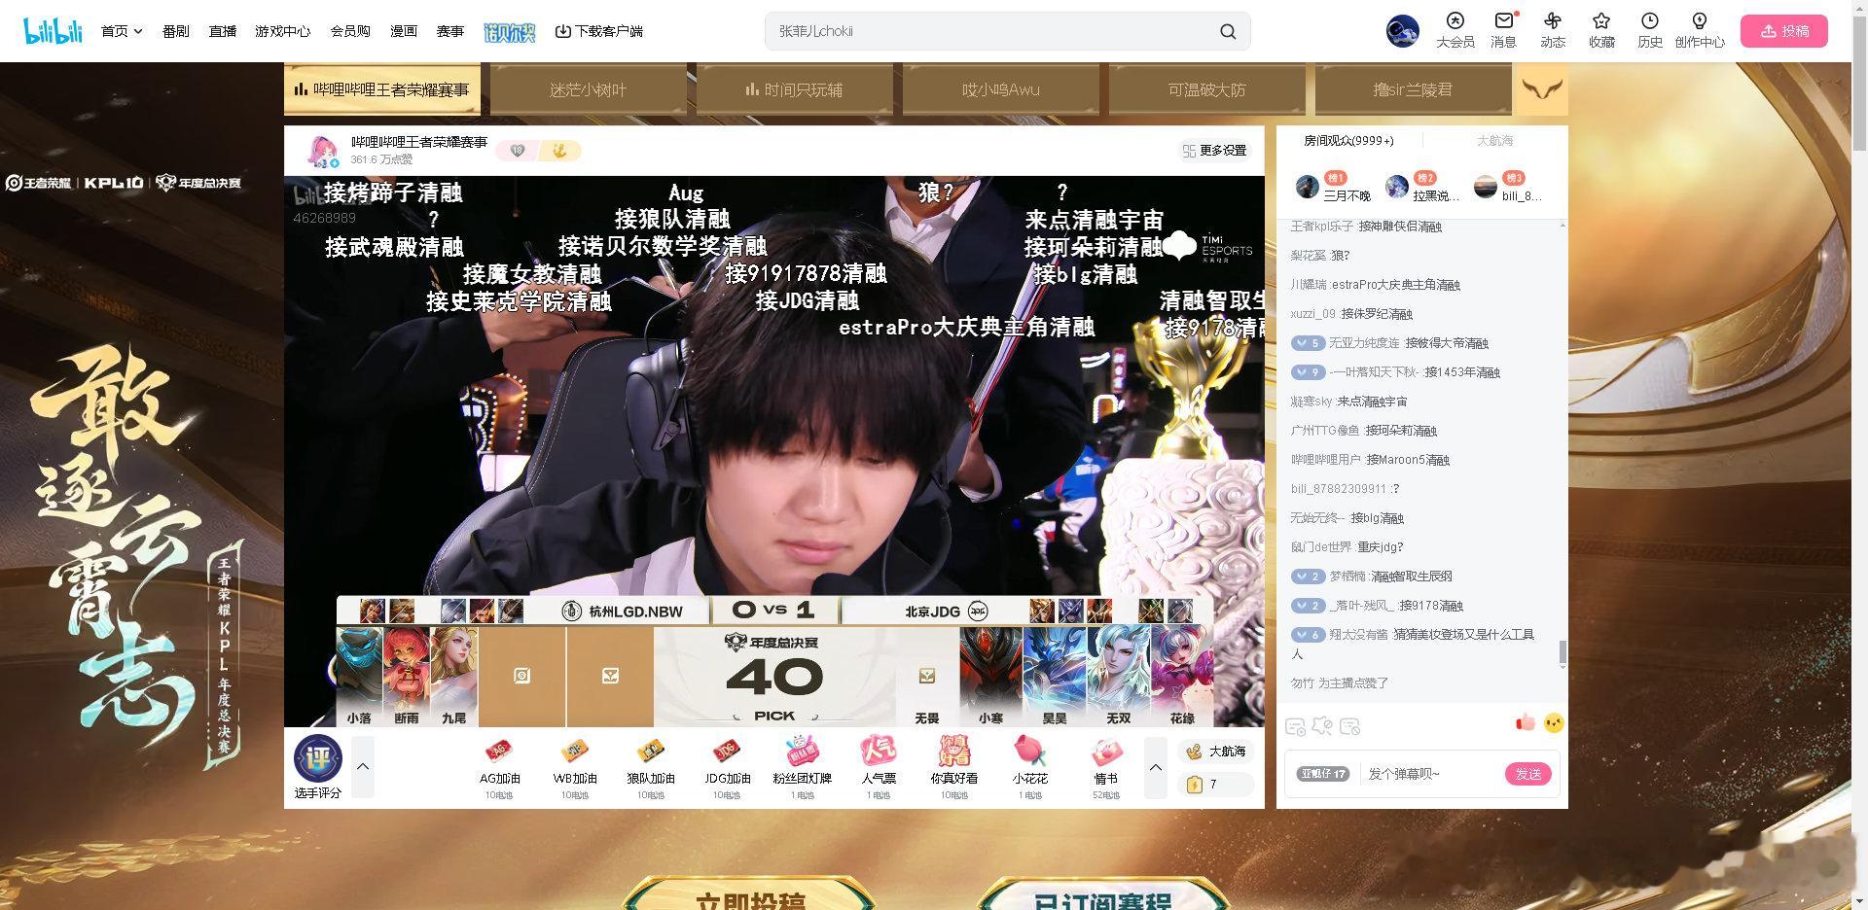Image resolution: width=1868 pixels, height=910 pixels.
Task: Expand bull-head icon at streamer tabs end
Action: point(1542,89)
